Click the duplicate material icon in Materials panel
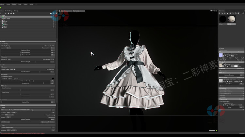 point(222,13)
